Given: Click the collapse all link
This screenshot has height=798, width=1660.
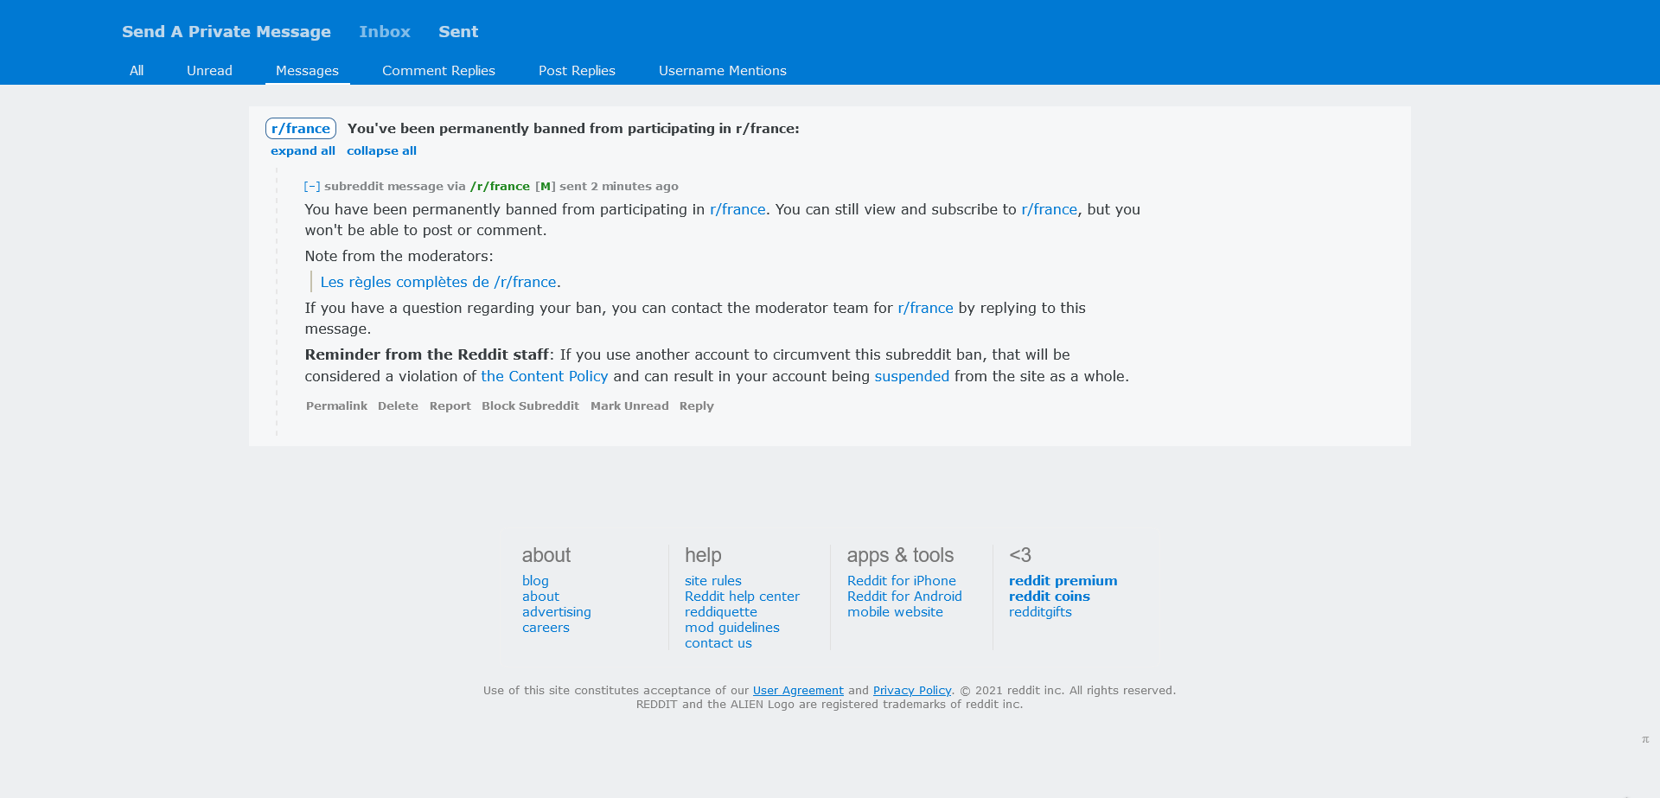Looking at the screenshot, I should [x=381, y=151].
